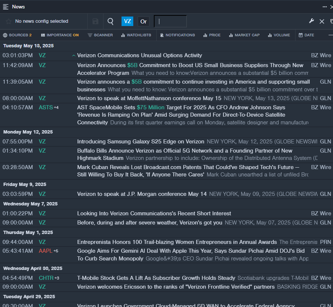Click the bar chart icon beside Market Cap
This screenshot has width=333, height=307.
(231, 35)
